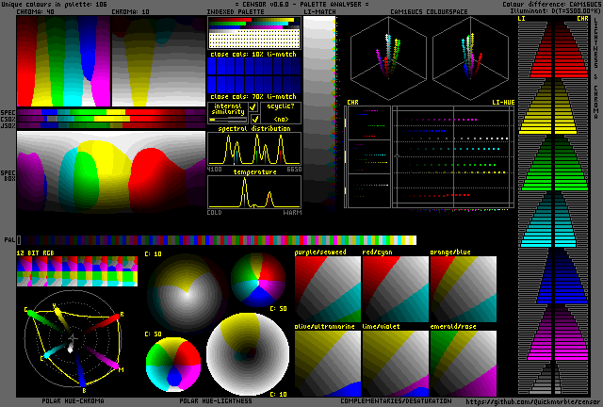Click the temperature curve graph
Image resolution: width=603 pixels, height=407 pixels.
253,192
